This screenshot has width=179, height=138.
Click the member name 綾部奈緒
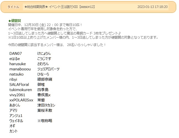[45, 79]
